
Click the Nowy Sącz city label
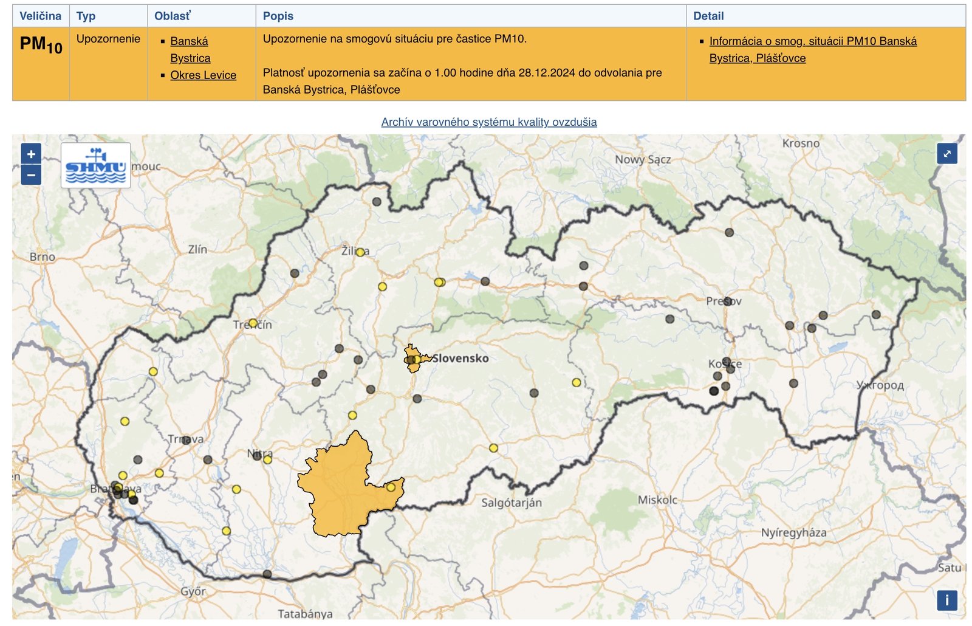pyautogui.click(x=643, y=160)
